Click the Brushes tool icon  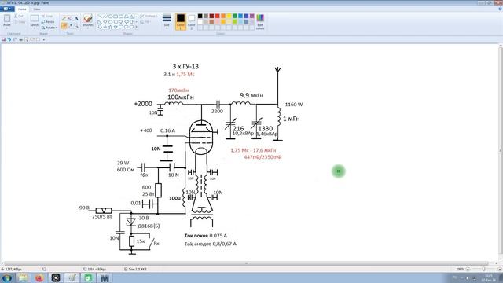pyautogui.click(x=87, y=19)
